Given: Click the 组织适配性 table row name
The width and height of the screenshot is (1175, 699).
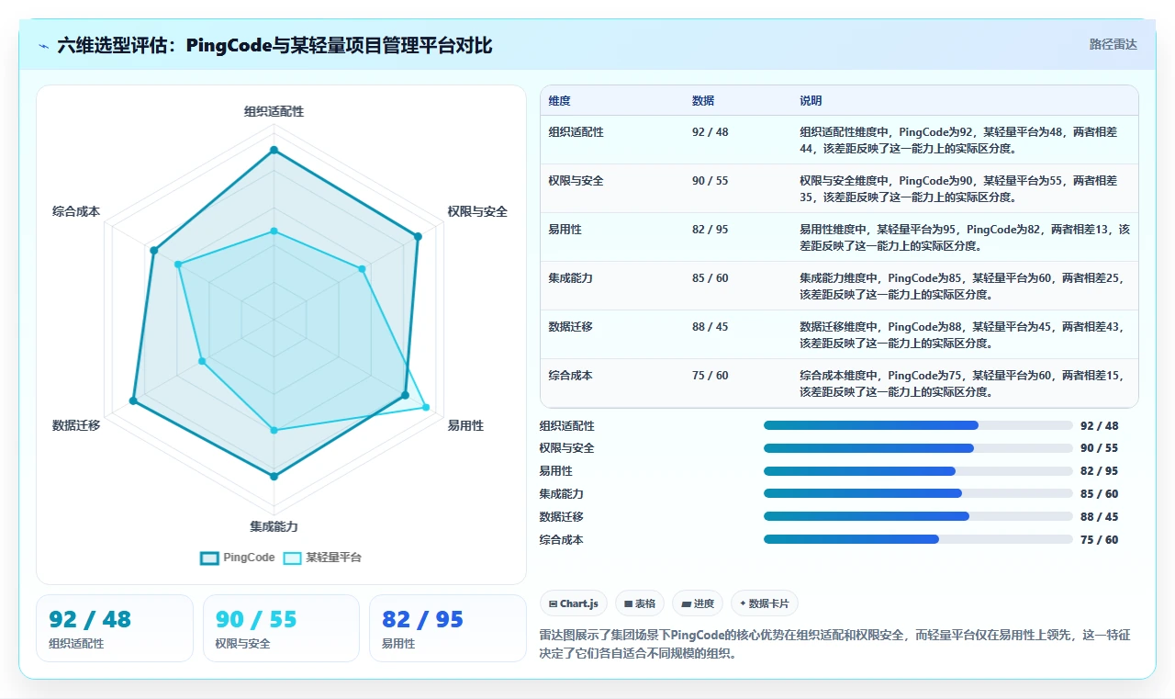Looking at the screenshot, I should tap(576, 132).
